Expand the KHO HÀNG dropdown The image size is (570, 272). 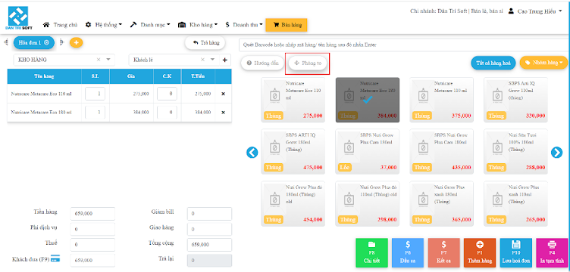point(108,60)
